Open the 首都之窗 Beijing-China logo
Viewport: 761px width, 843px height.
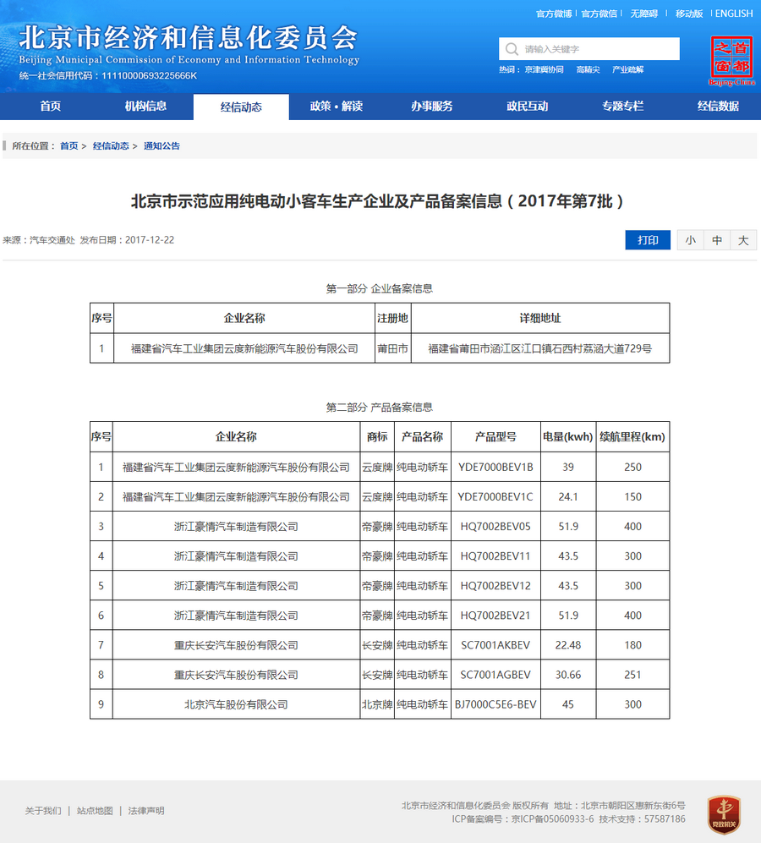pos(731,60)
